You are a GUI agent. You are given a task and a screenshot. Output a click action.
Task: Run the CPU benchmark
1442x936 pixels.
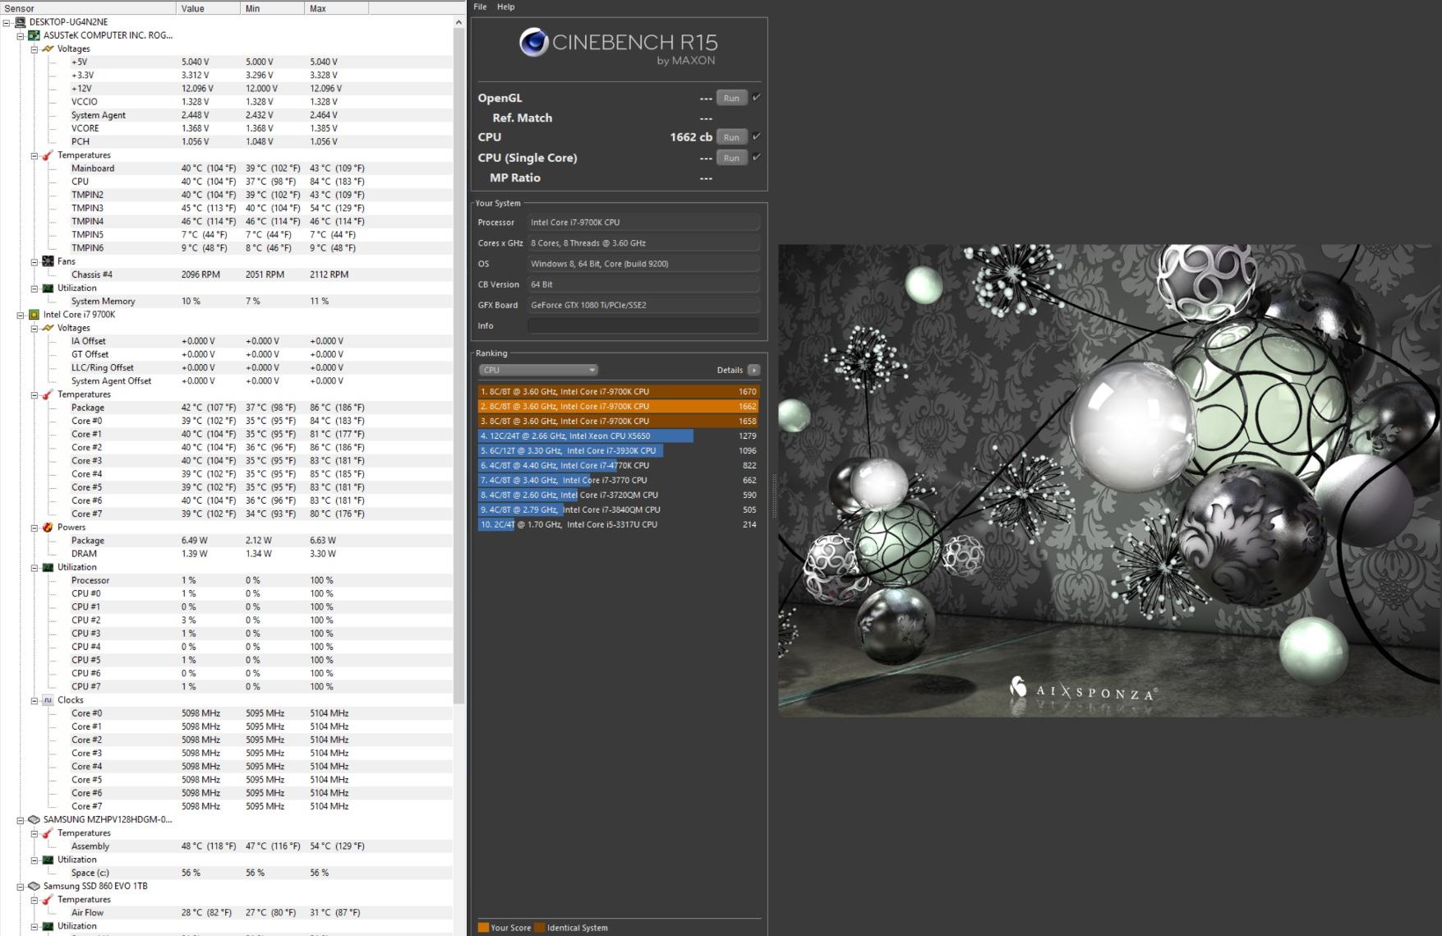tap(730, 136)
